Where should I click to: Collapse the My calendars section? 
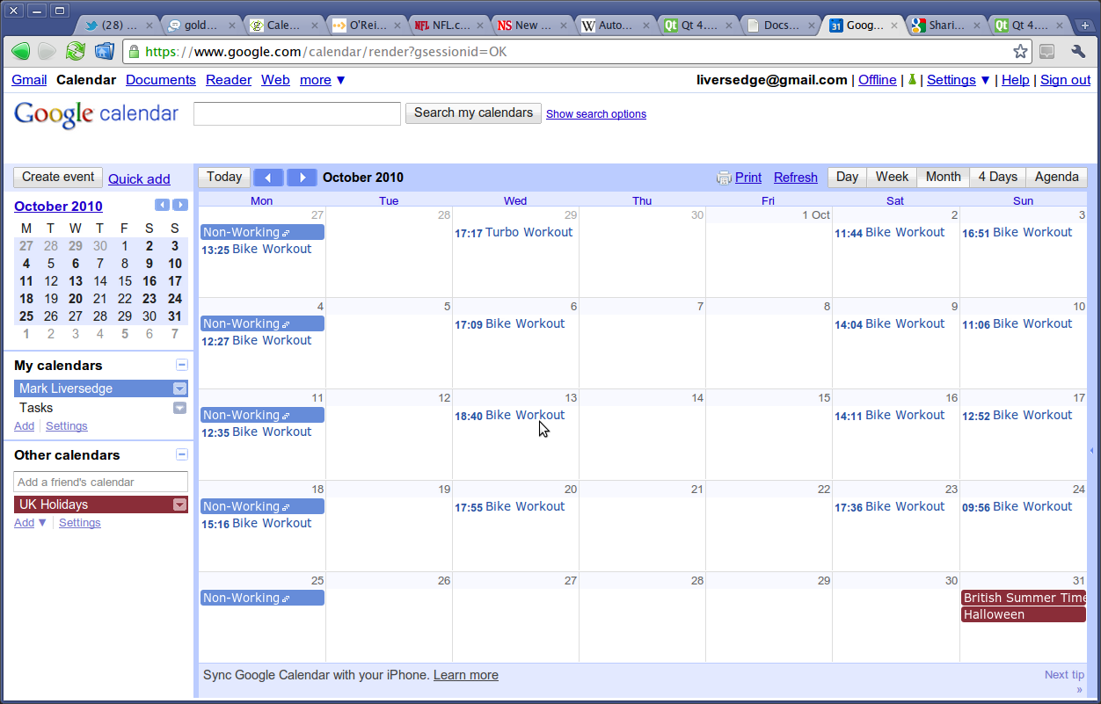click(182, 365)
